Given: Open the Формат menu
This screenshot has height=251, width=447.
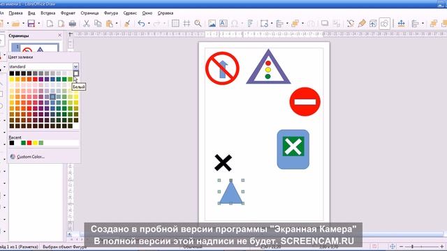Looking at the screenshot, I should point(68,13).
